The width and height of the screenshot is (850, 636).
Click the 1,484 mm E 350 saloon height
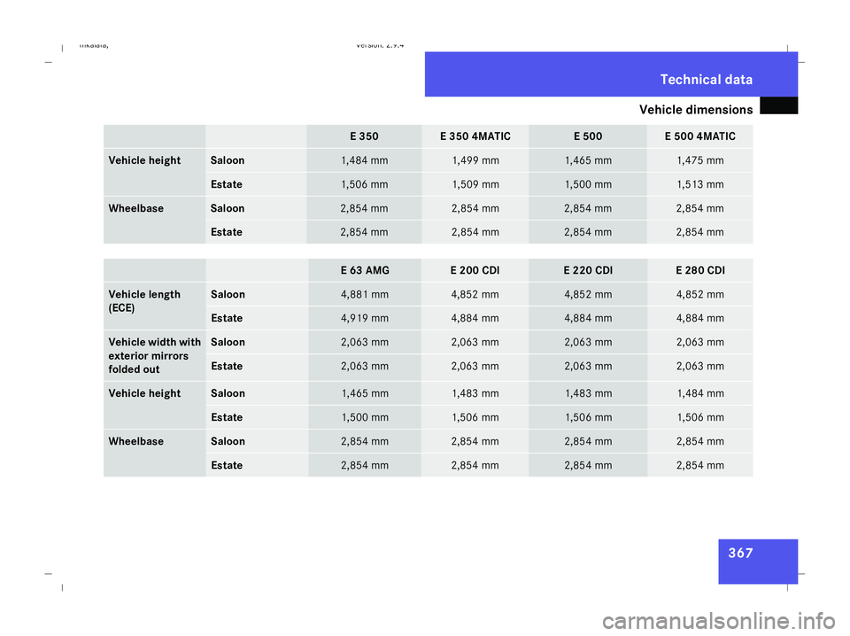click(364, 160)
